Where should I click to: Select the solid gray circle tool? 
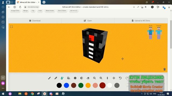pyautogui.click(x=75, y=78)
